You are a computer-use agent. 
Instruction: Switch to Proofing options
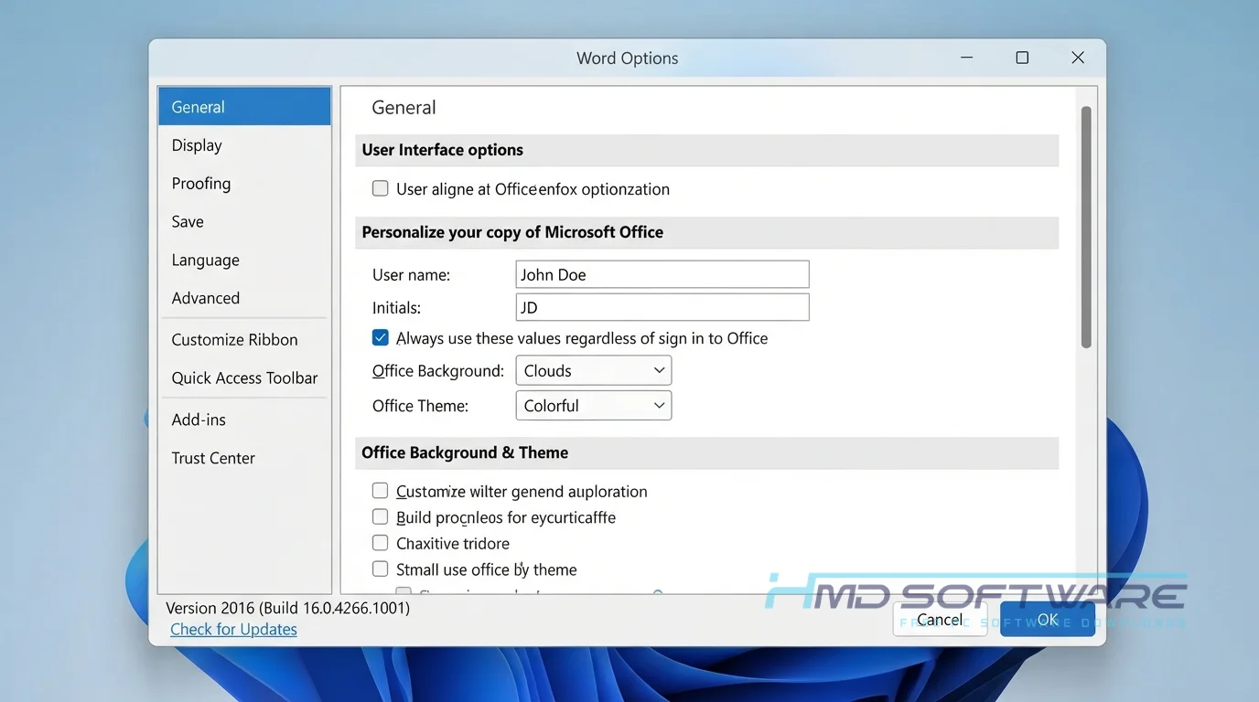(244, 184)
